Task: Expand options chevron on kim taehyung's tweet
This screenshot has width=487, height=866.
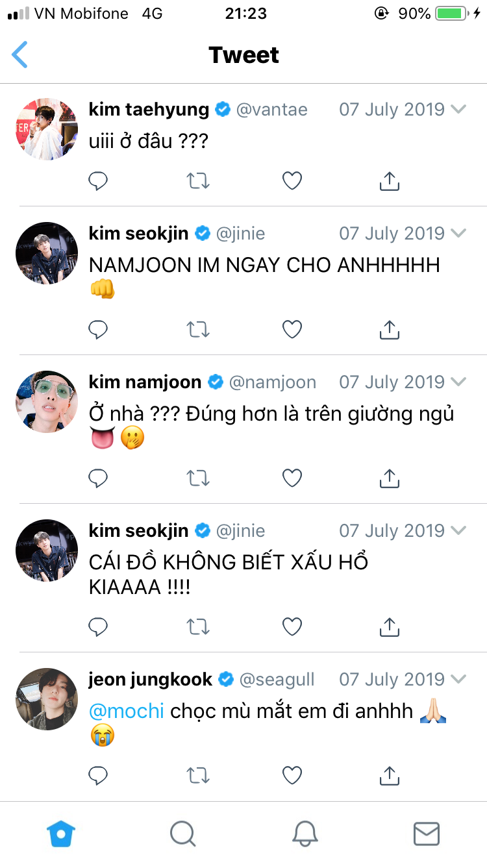Action: pyautogui.click(x=458, y=109)
